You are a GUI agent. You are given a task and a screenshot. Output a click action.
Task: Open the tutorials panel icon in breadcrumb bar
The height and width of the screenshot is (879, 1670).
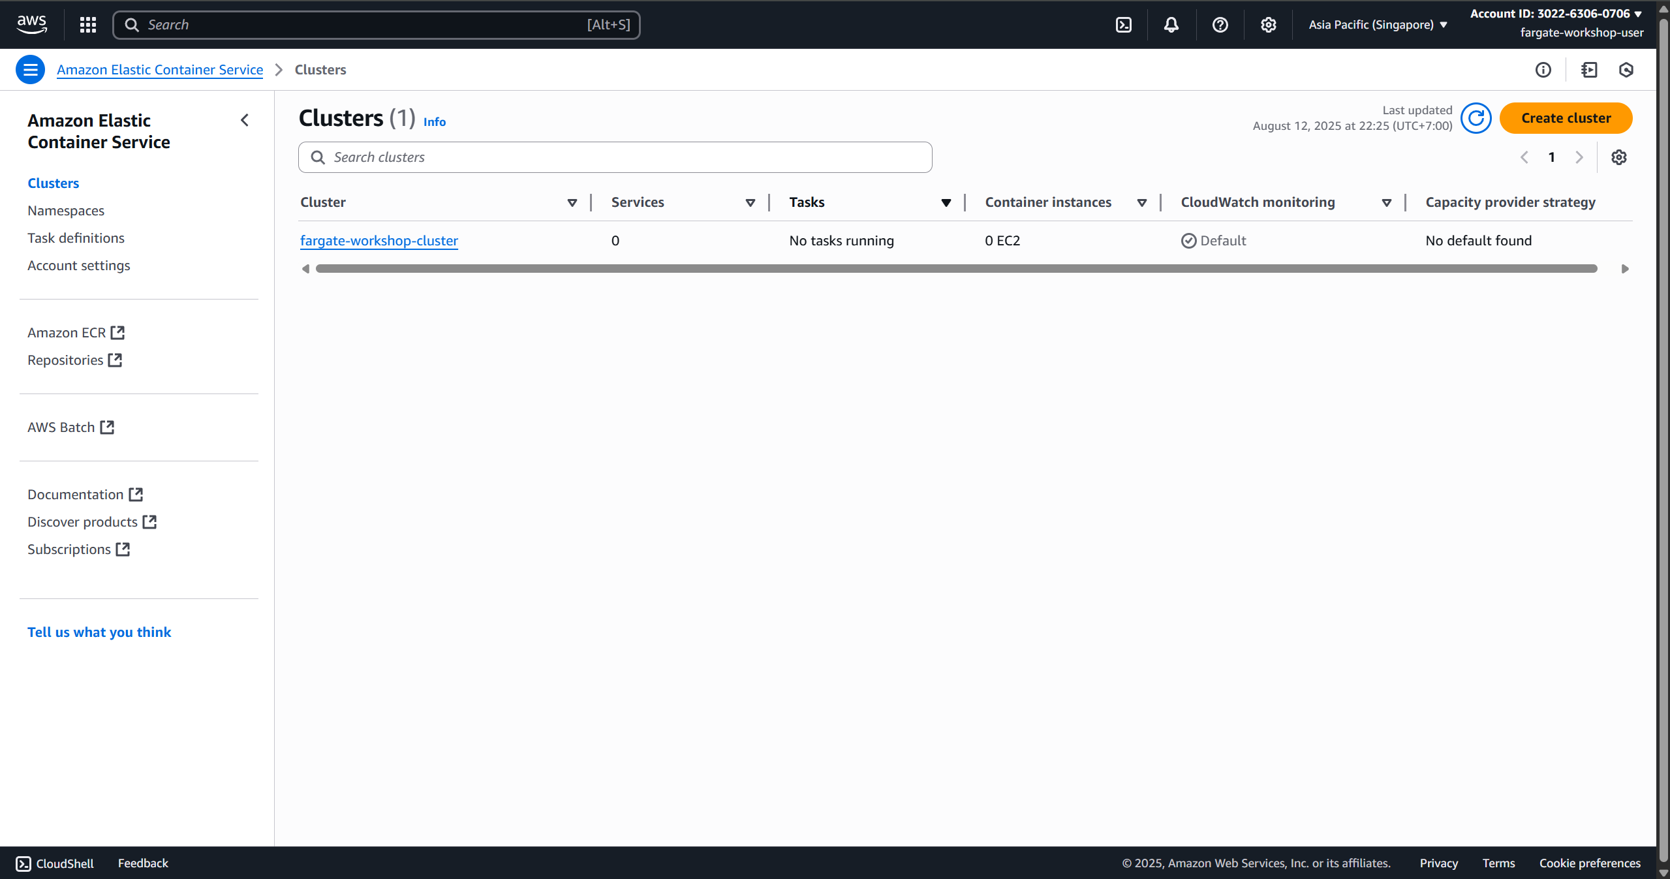point(1589,70)
